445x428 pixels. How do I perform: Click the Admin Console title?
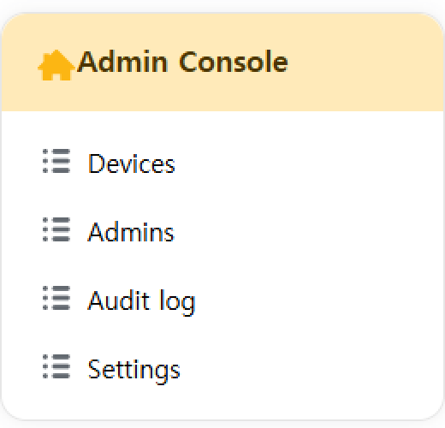click(183, 62)
